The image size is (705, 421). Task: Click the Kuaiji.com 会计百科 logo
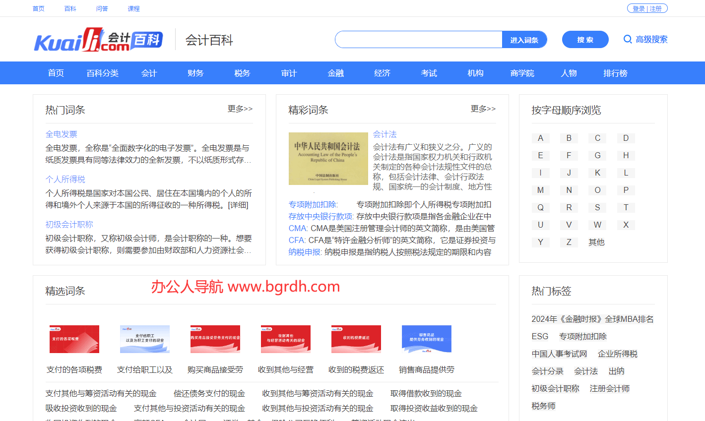click(98, 40)
